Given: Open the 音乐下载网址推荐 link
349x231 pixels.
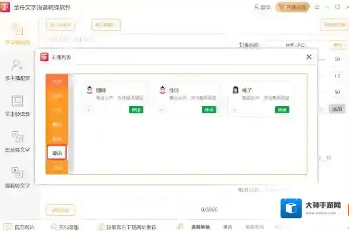Looking at the screenshot, I should tap(131, 227).
